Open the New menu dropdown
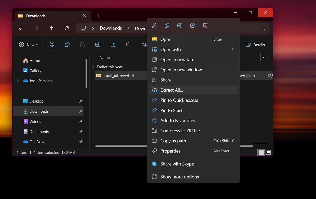The height and width of the screenshot is (199, 316). pyautogui.click(x=29, y=45)
